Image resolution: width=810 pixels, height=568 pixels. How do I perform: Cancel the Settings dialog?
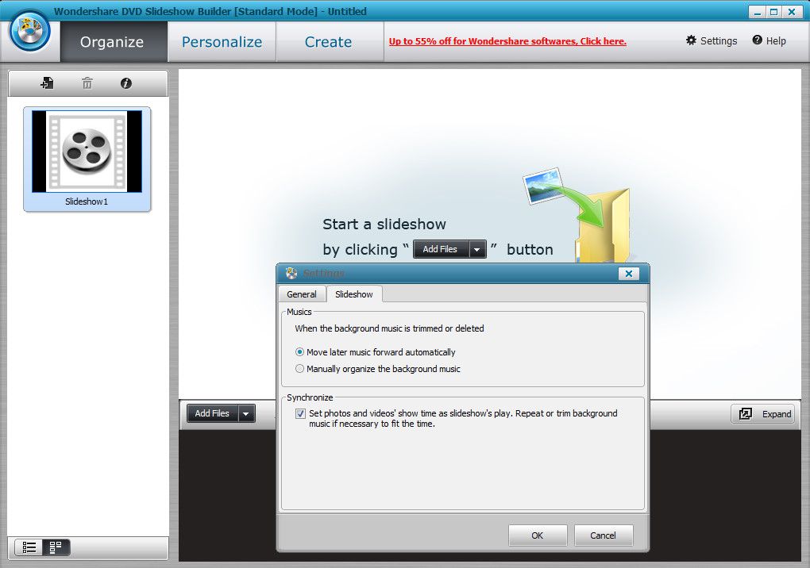[603, 535]
